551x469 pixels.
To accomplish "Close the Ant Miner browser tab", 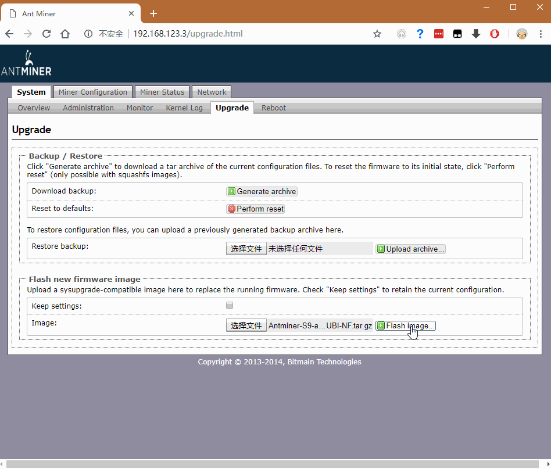I will (x=131, y=14).
